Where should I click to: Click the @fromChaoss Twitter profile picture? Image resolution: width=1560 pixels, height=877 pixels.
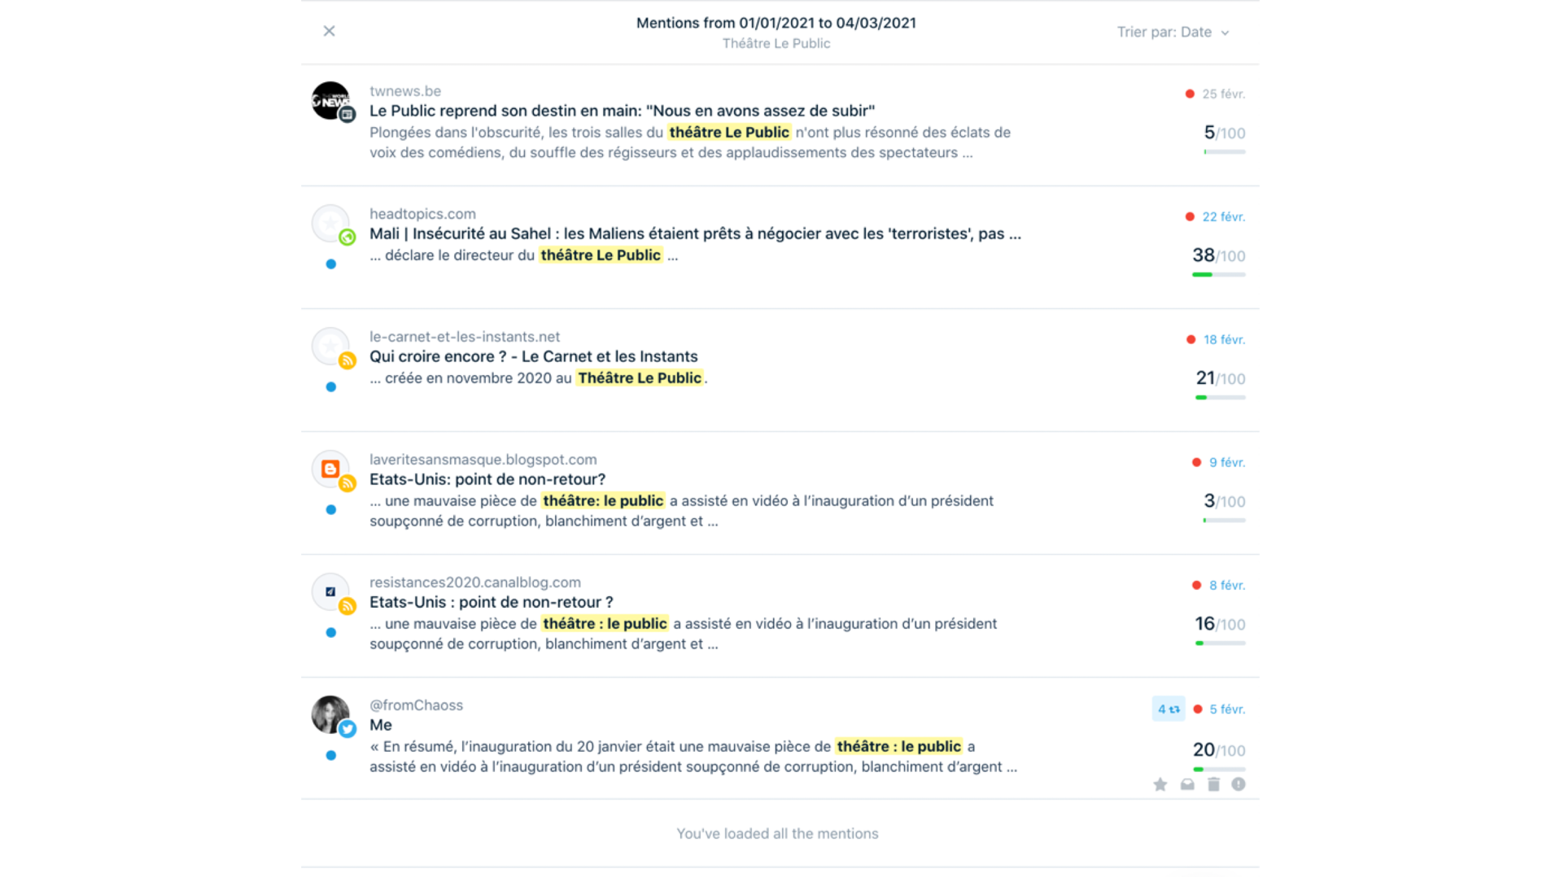(330, 714)
